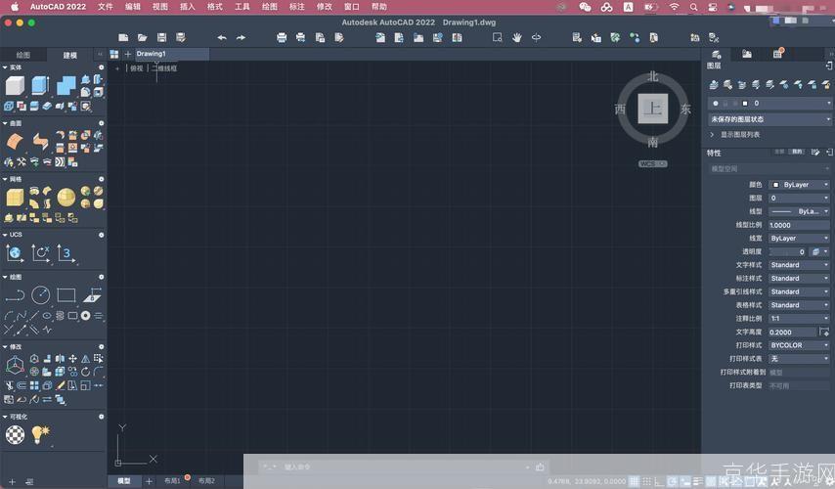Select the large Rectangle draw tool

click(66, 294)
